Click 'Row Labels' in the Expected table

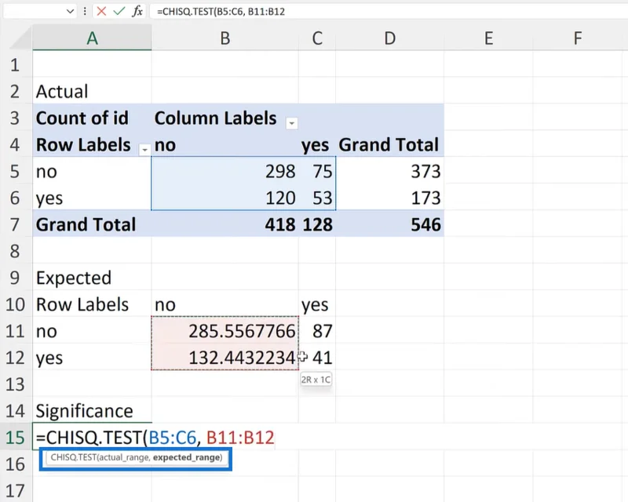[92, 304]
